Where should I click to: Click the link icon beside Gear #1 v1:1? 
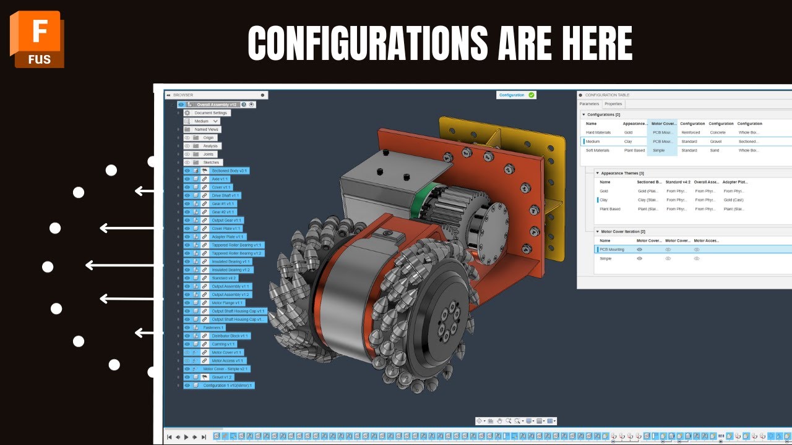click(204, 203)
